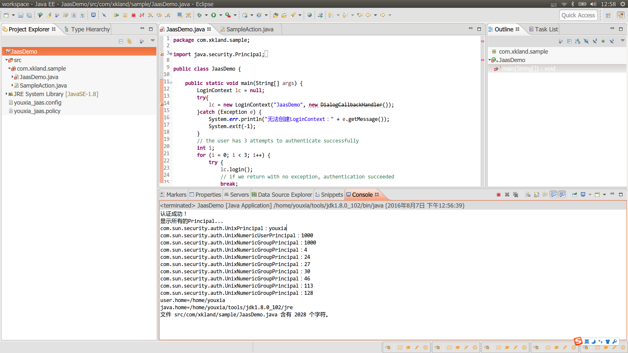This screenshot has height=353, width=628.
Task: Click the Save All toolbar icon
Action: 29,15
